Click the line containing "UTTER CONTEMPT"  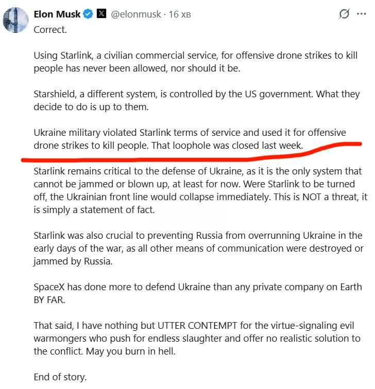coord(194,326)
